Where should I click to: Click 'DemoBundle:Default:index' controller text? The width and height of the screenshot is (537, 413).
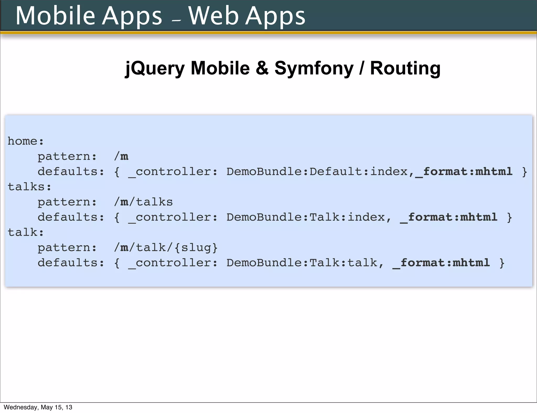[x=317, y=172]
